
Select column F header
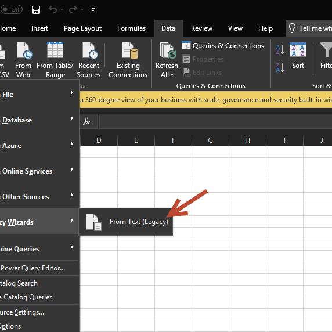pos(173,140)
